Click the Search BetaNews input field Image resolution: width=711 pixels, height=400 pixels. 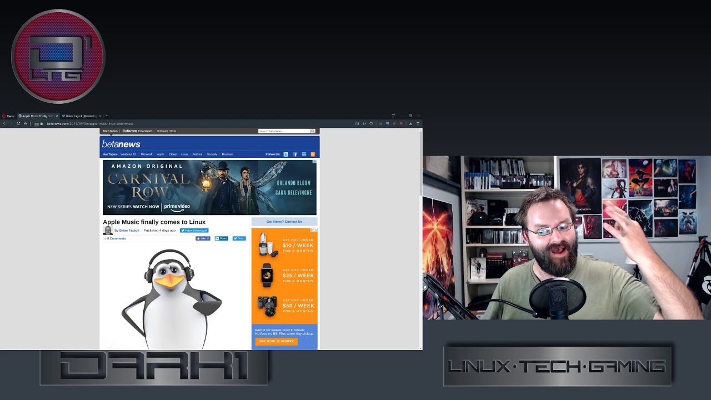pyautogui.click(x=284, y=131)
